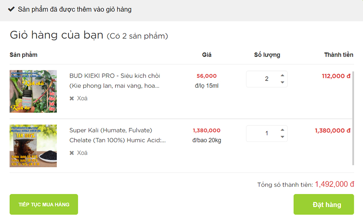Click the Super Kali product thumbnail
The image size is (363, 217).
coord(33,146)
